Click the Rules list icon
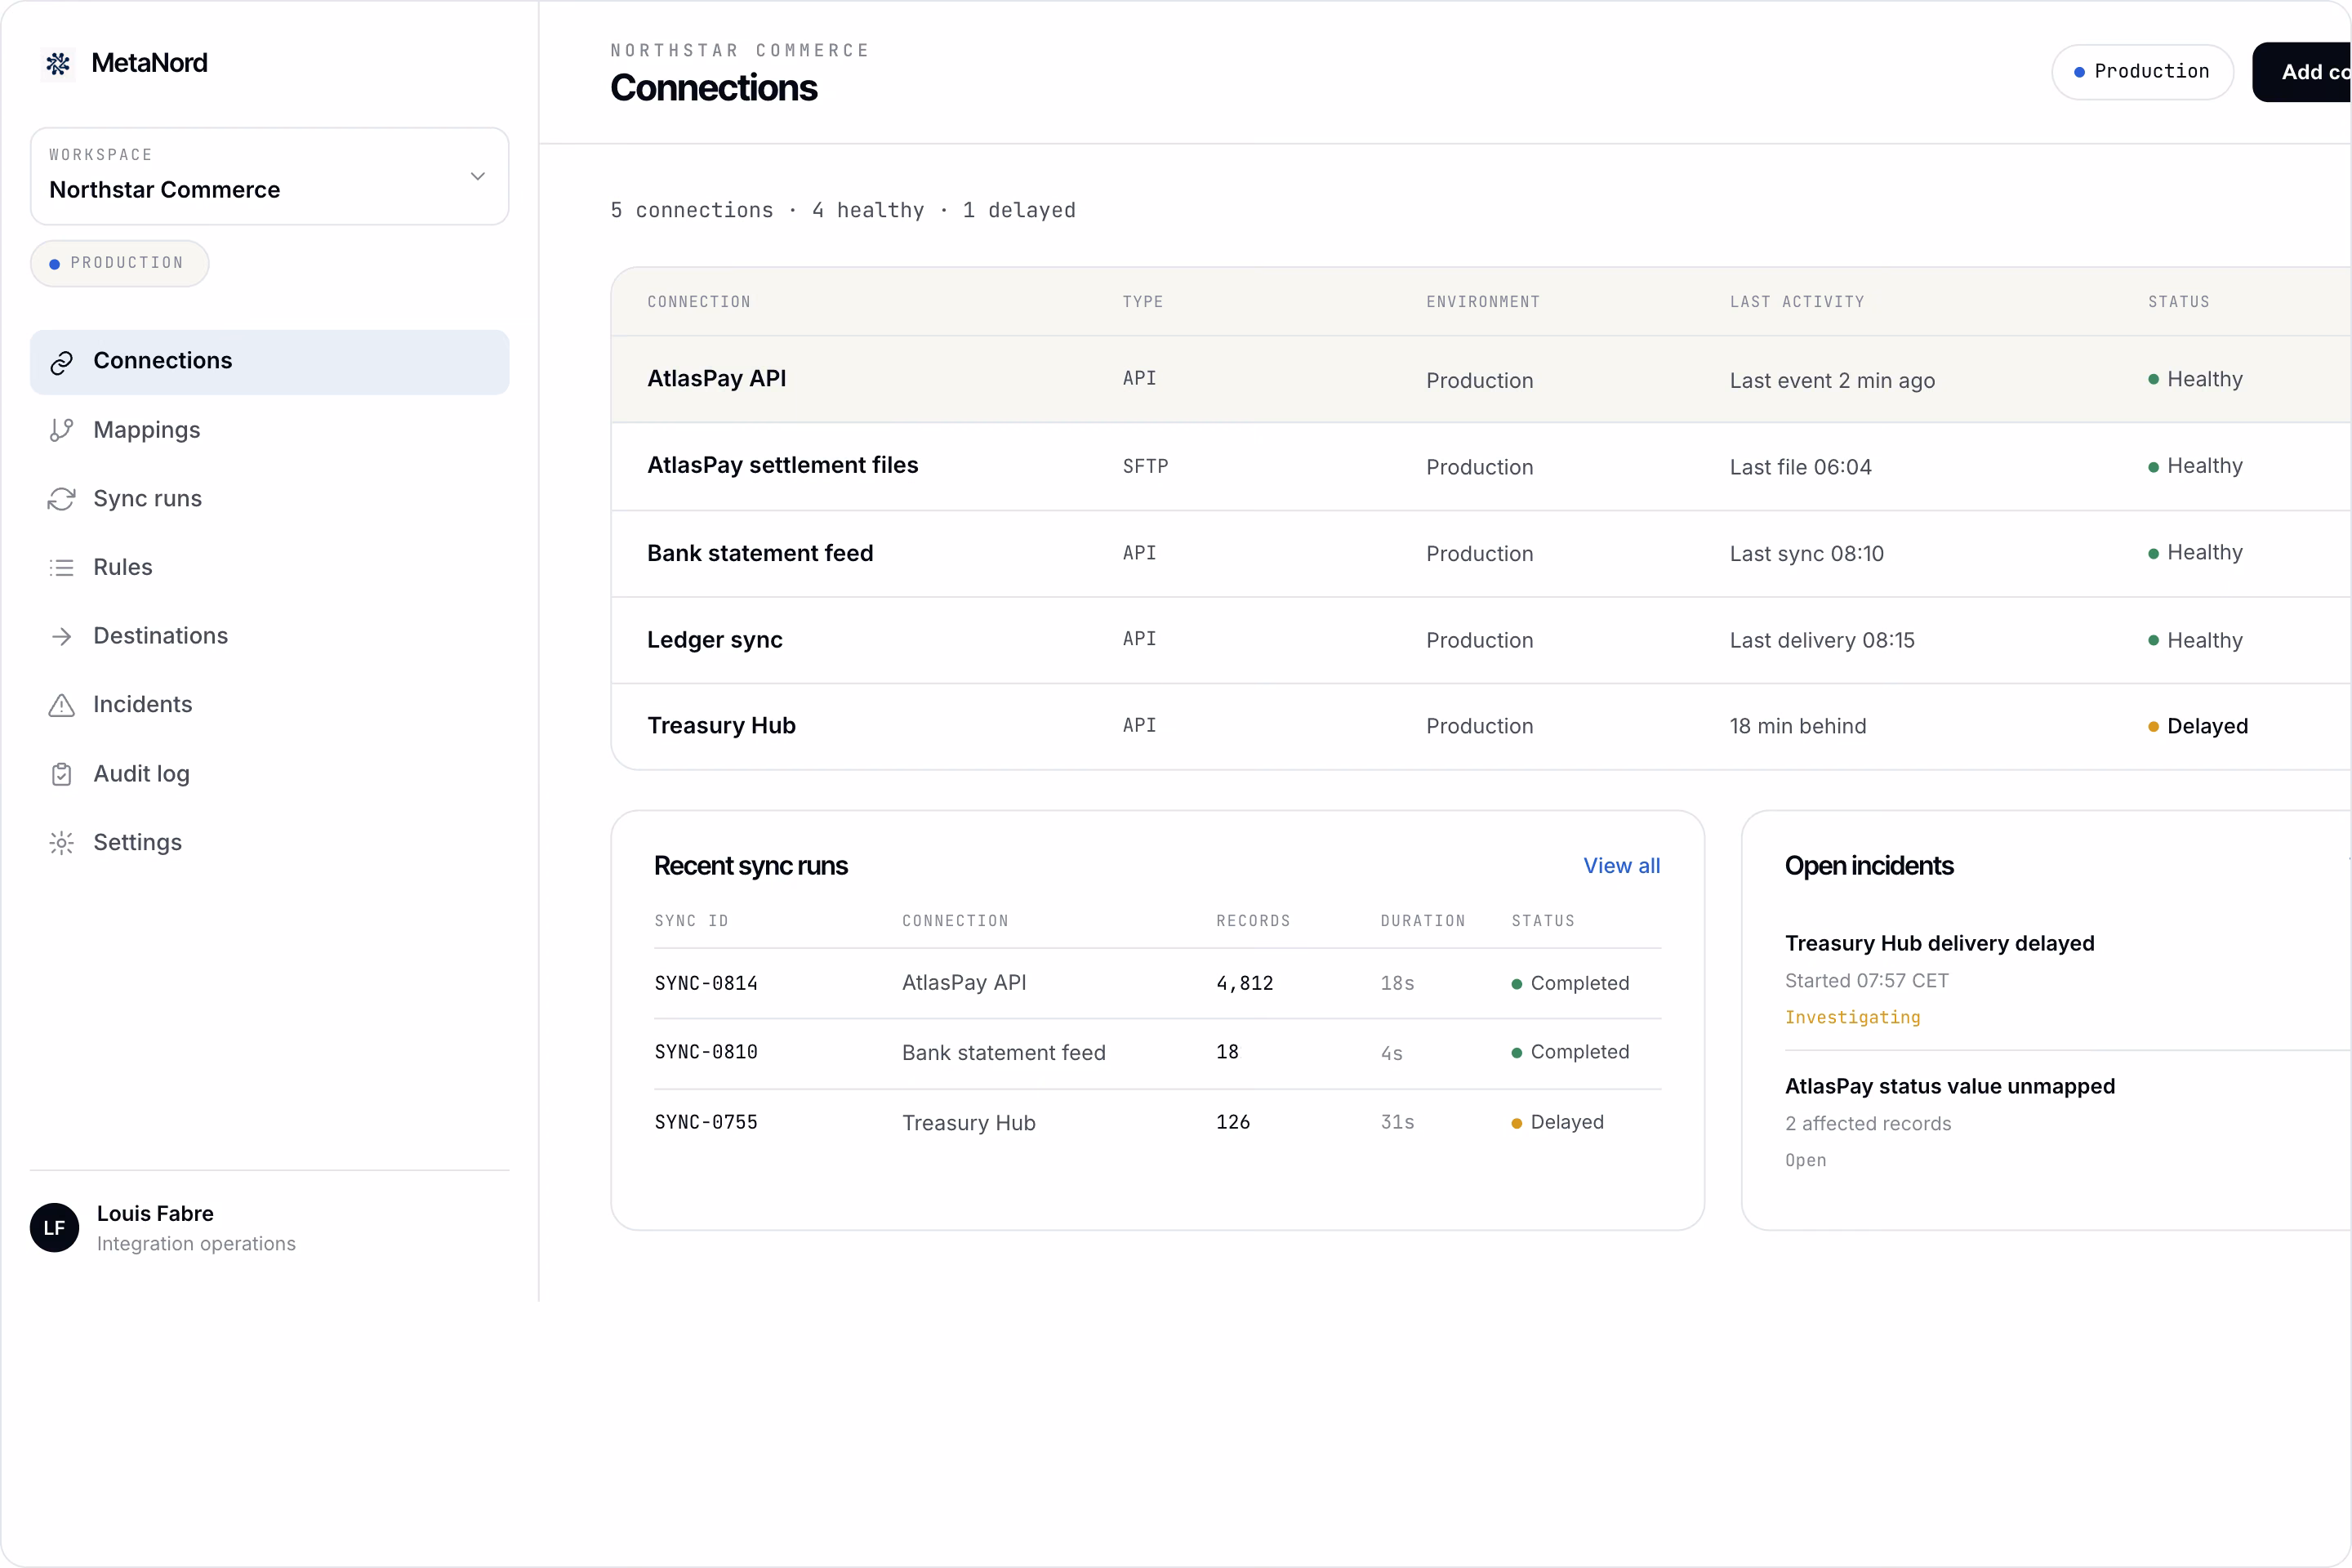The height and width of the screenshot is (1568, 2352). tap(61, 568)
